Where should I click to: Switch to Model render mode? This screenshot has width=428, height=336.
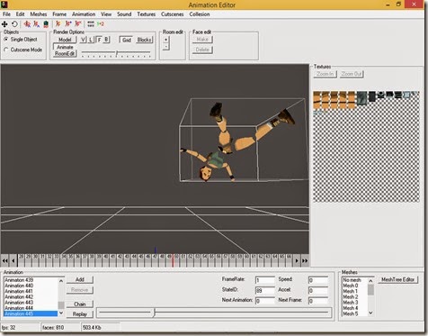click(65, 40)
